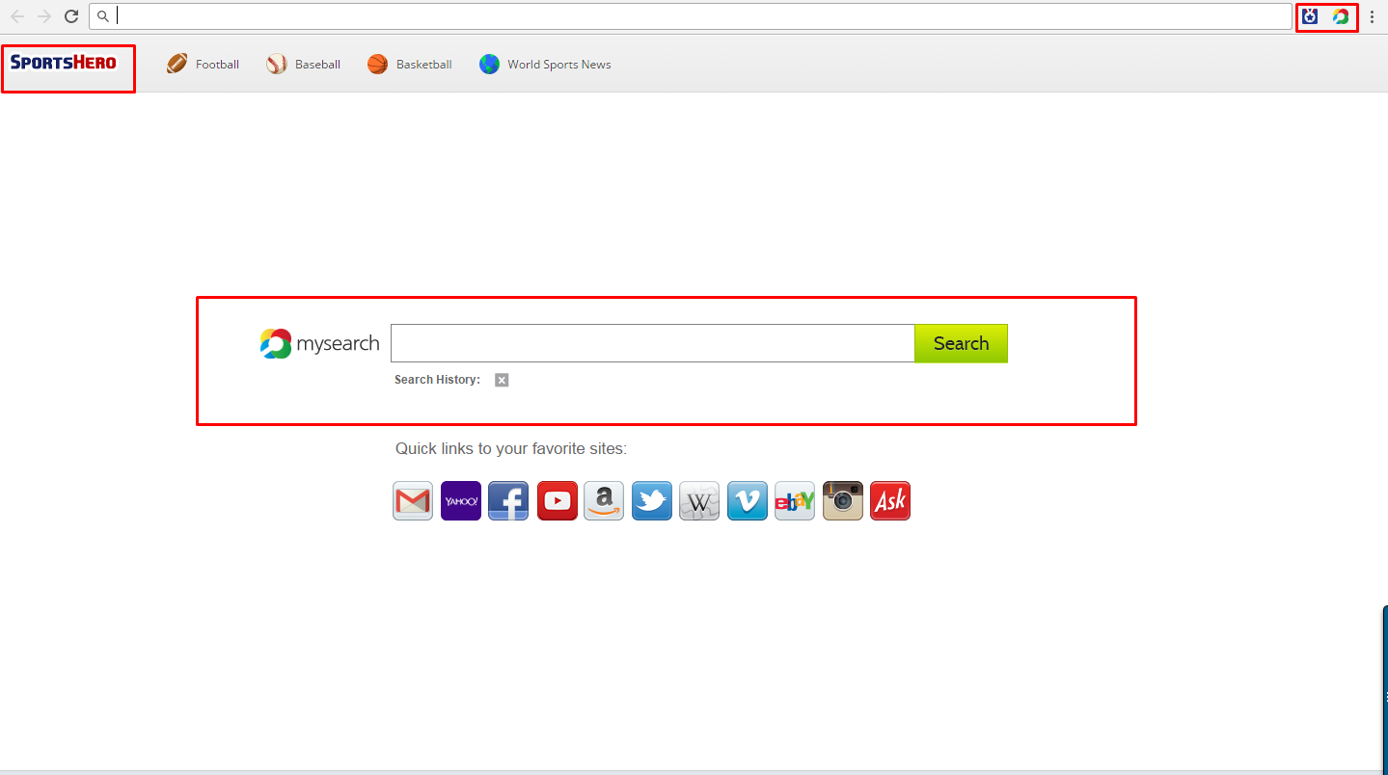The width and height of the screenshot is (1388, 775).
Task: Click the green Search button
Action: [x=961, y=343]
